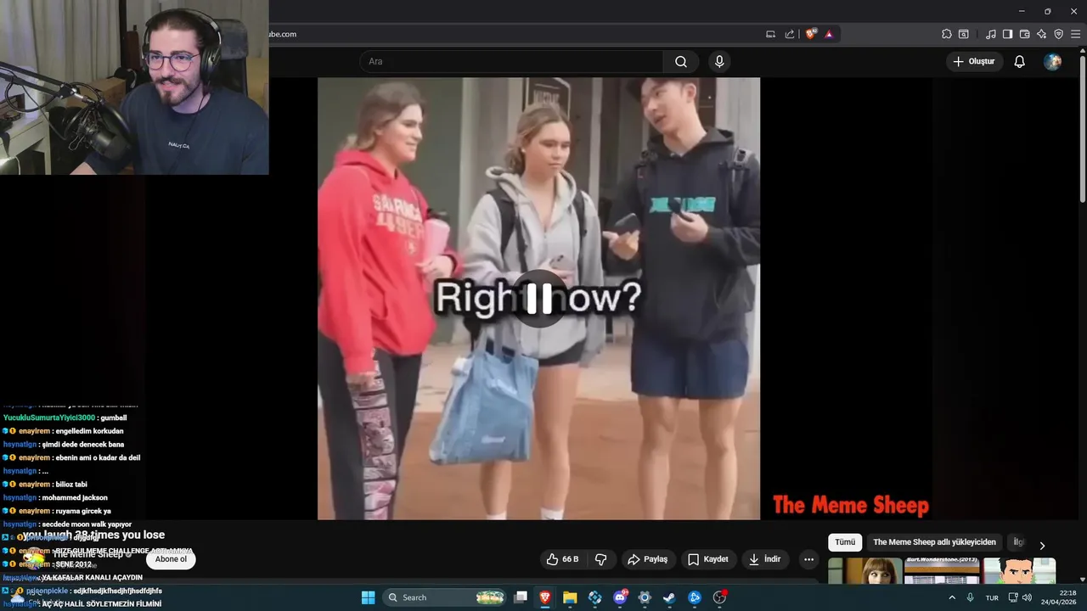
Task: Click chat message 'ruyama gircek ya'
Action: (83, 511)
